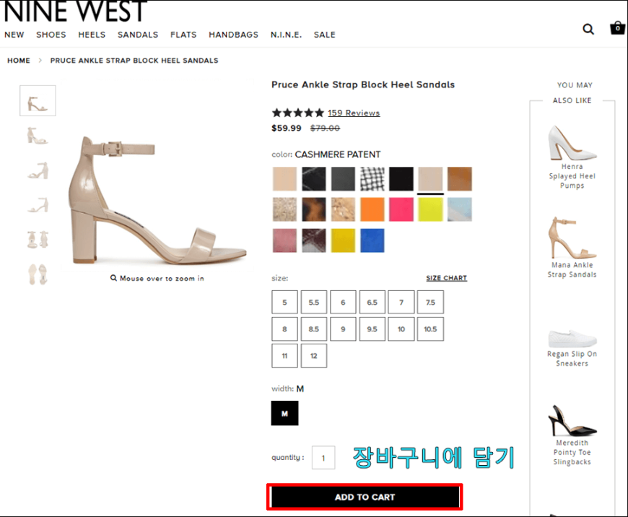Select size 9
Image resolution: width=628 pixels, height=517 pixels.
point(343,329)
